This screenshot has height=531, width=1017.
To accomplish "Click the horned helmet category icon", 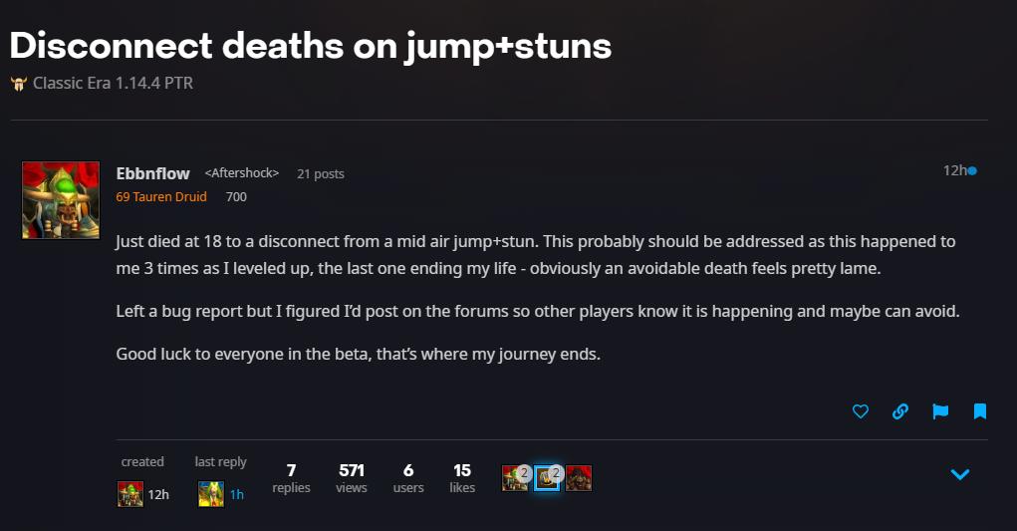I will click(x=19, y=84).
